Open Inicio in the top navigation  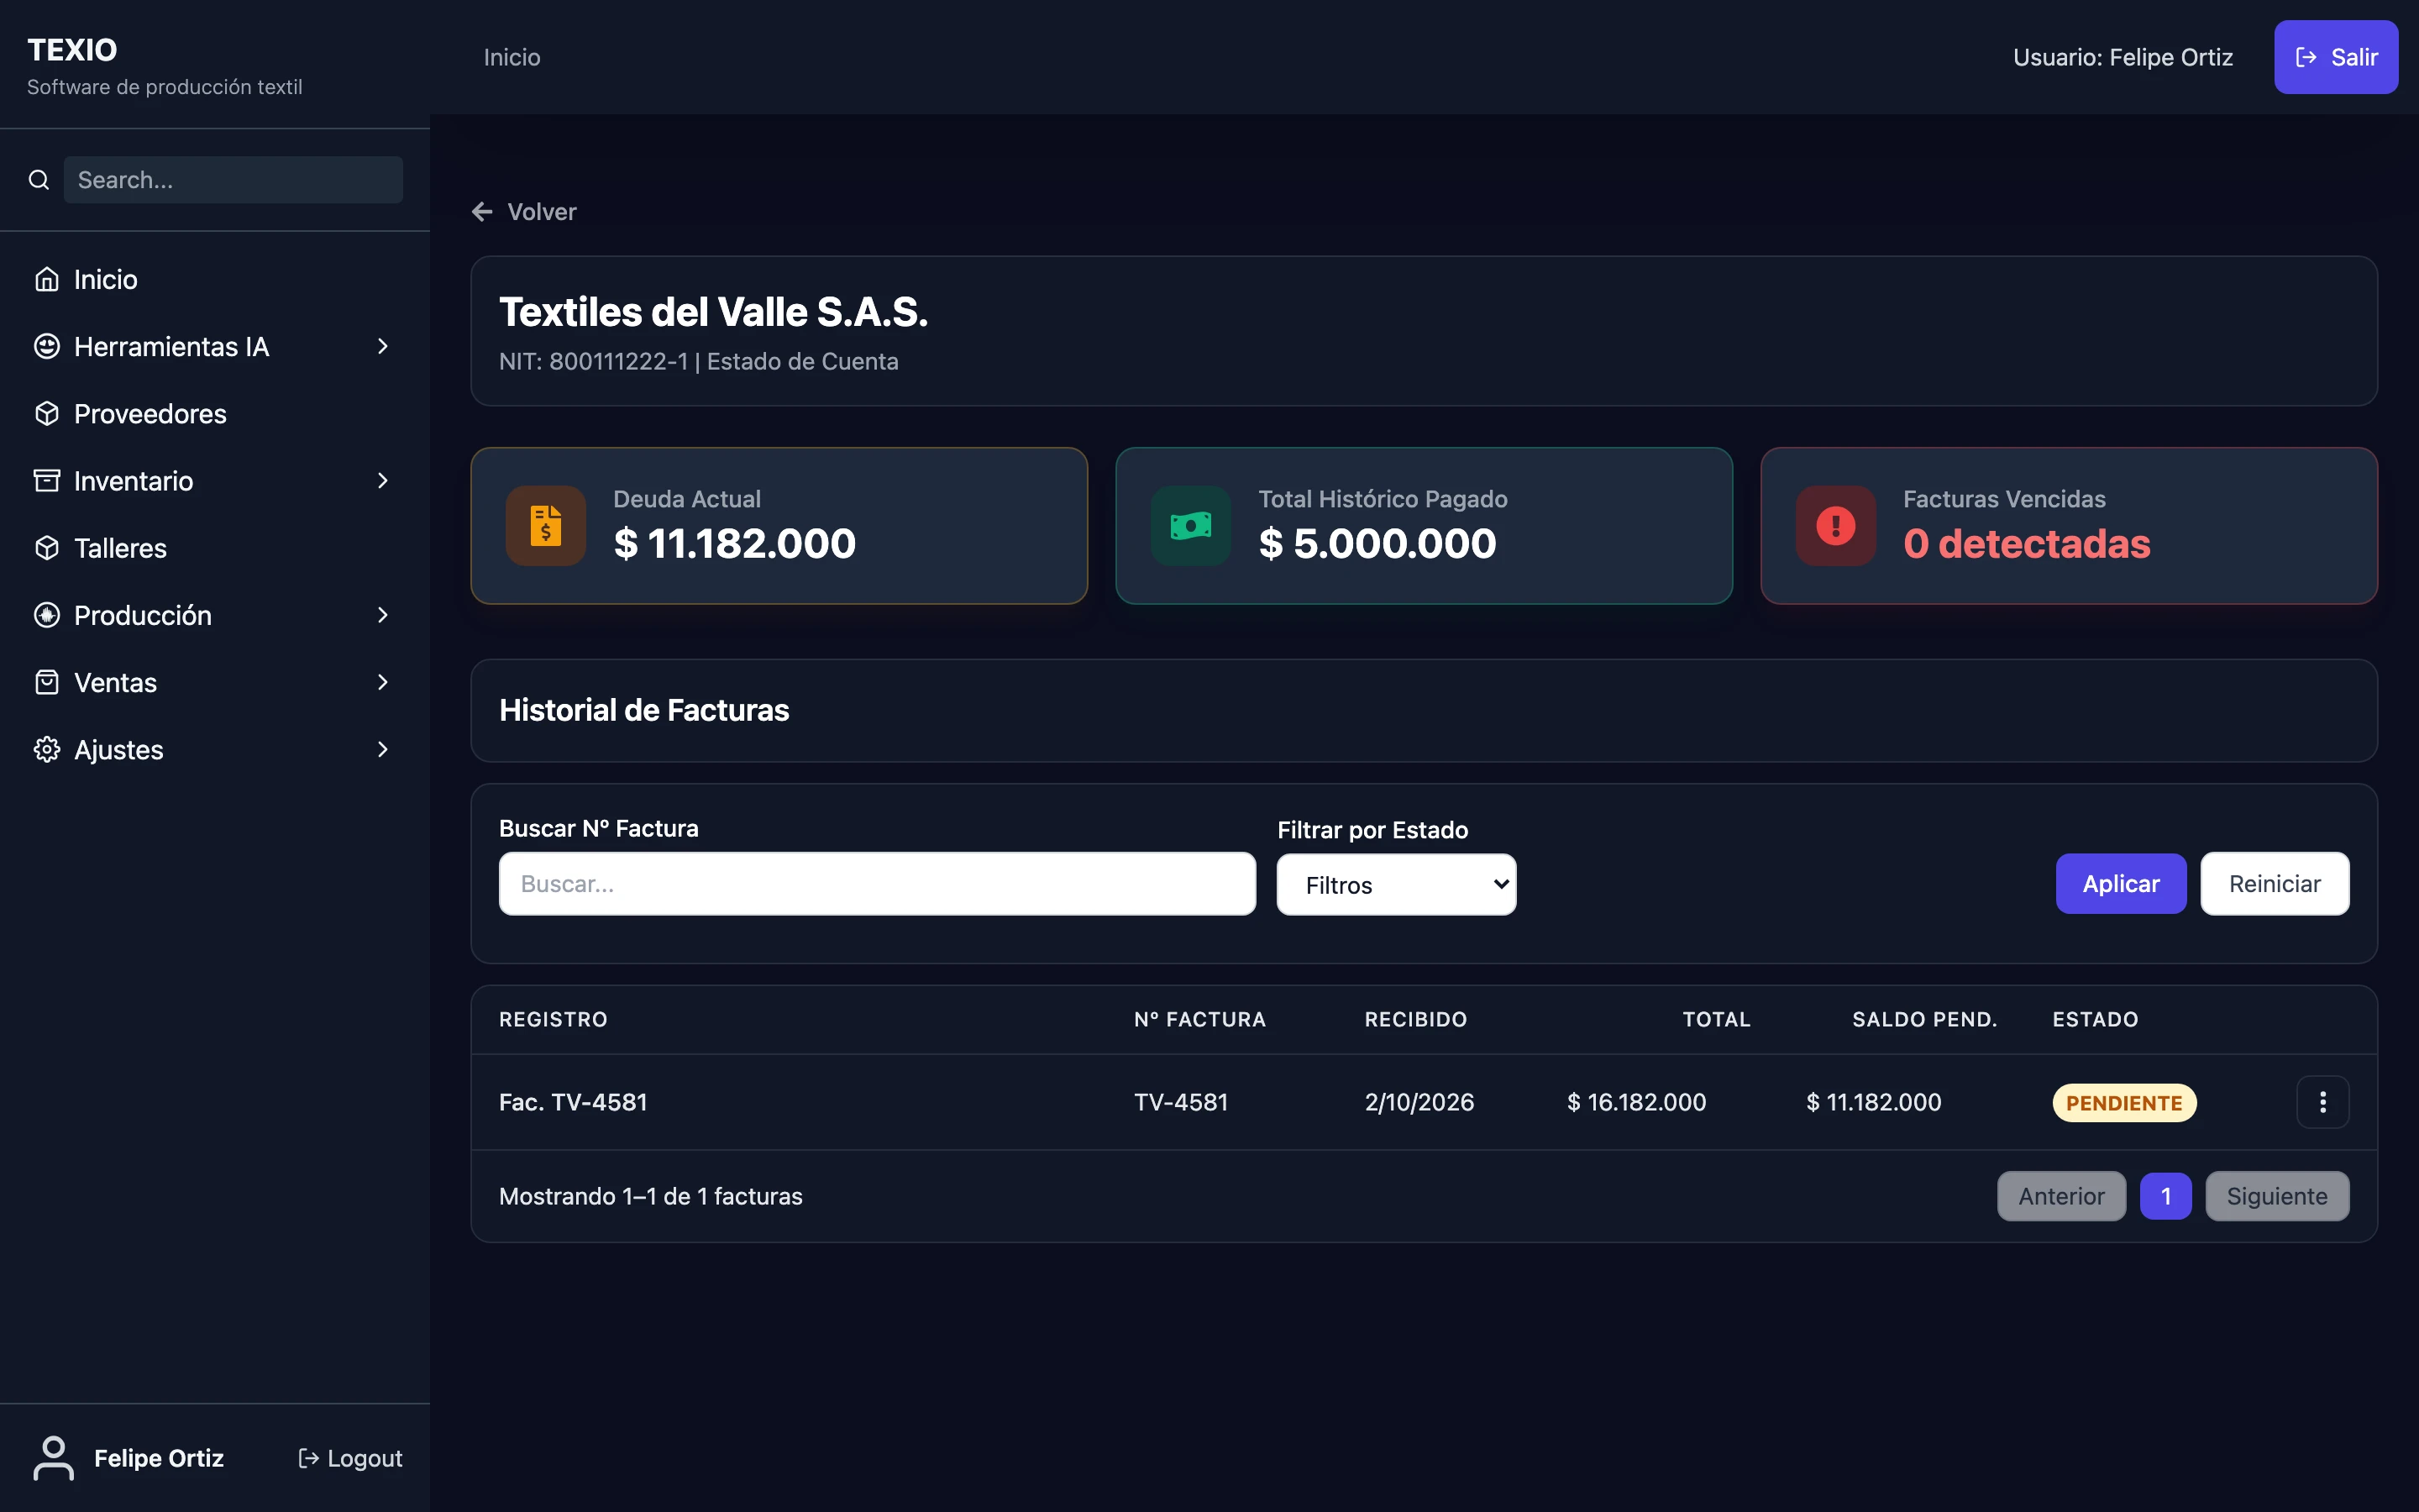tap(512, 57)
